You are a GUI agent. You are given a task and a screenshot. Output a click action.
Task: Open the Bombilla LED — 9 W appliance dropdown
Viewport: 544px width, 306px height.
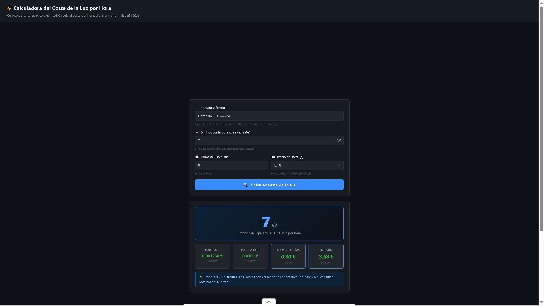coord(269,116)
